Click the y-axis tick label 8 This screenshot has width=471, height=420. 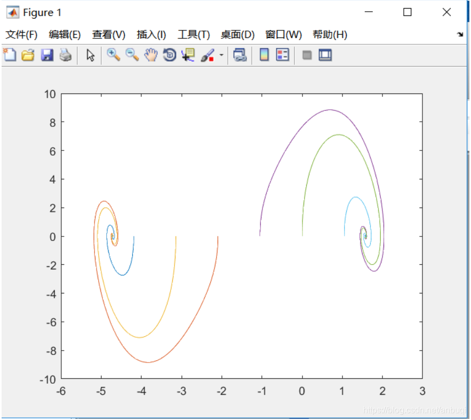pyautogui.click(x=53, y=123)
